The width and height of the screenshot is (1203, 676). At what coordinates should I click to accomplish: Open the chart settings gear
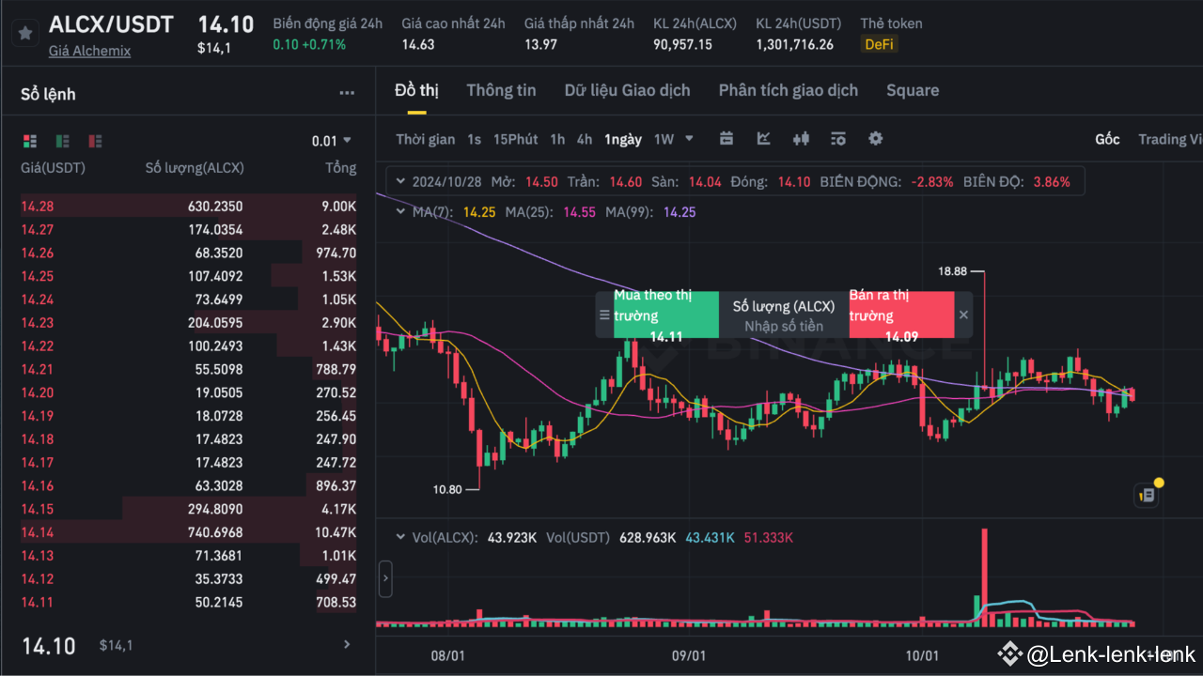875,138
